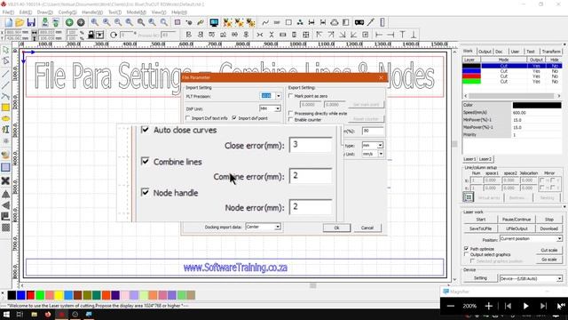Viewport: 568px width, 320px height.
Task: Open the File menu
Action: point(8,12)
